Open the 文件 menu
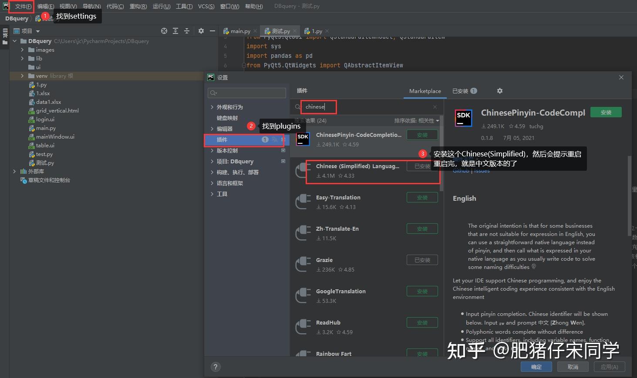Viewport: 637px width, 378px height. click(x=21, y=6)
